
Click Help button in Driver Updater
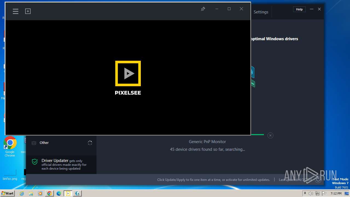pyautogui.click(x=299, y=9)
